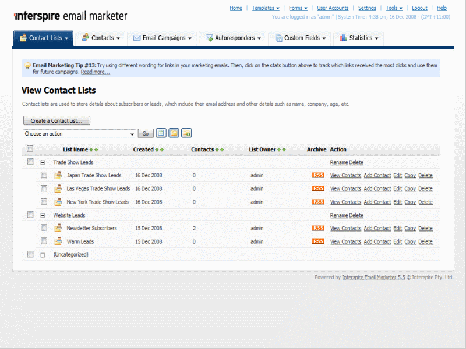The height and width of the screenshot is (349, 466).
Task: Collapse the Trade Show Leads folder
Action: (43, 163)
